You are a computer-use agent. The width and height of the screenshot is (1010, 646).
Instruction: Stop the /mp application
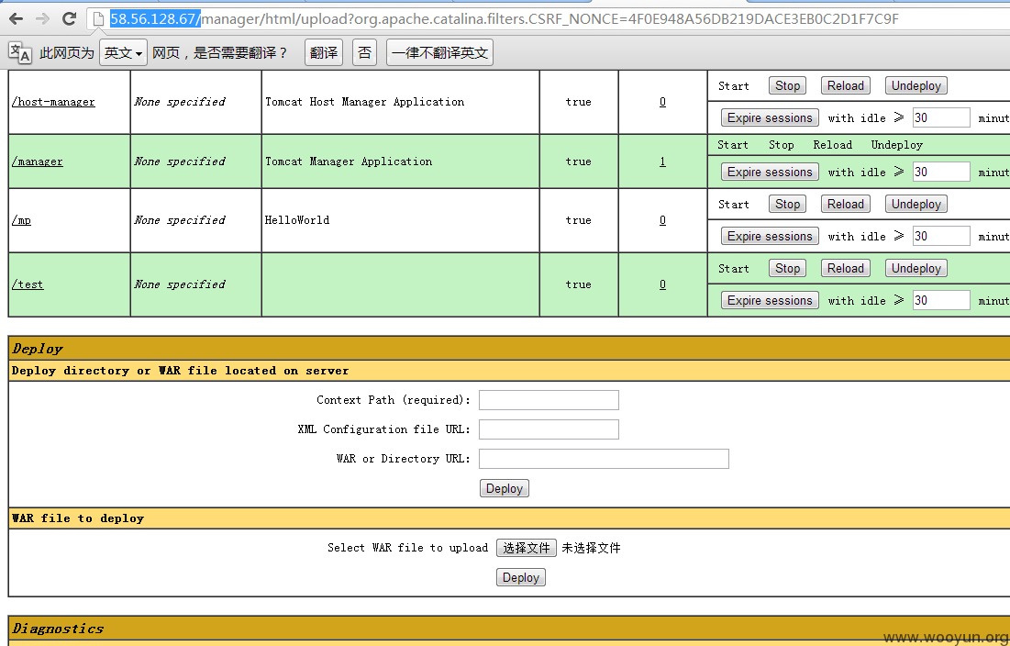(x=787, y=205)
